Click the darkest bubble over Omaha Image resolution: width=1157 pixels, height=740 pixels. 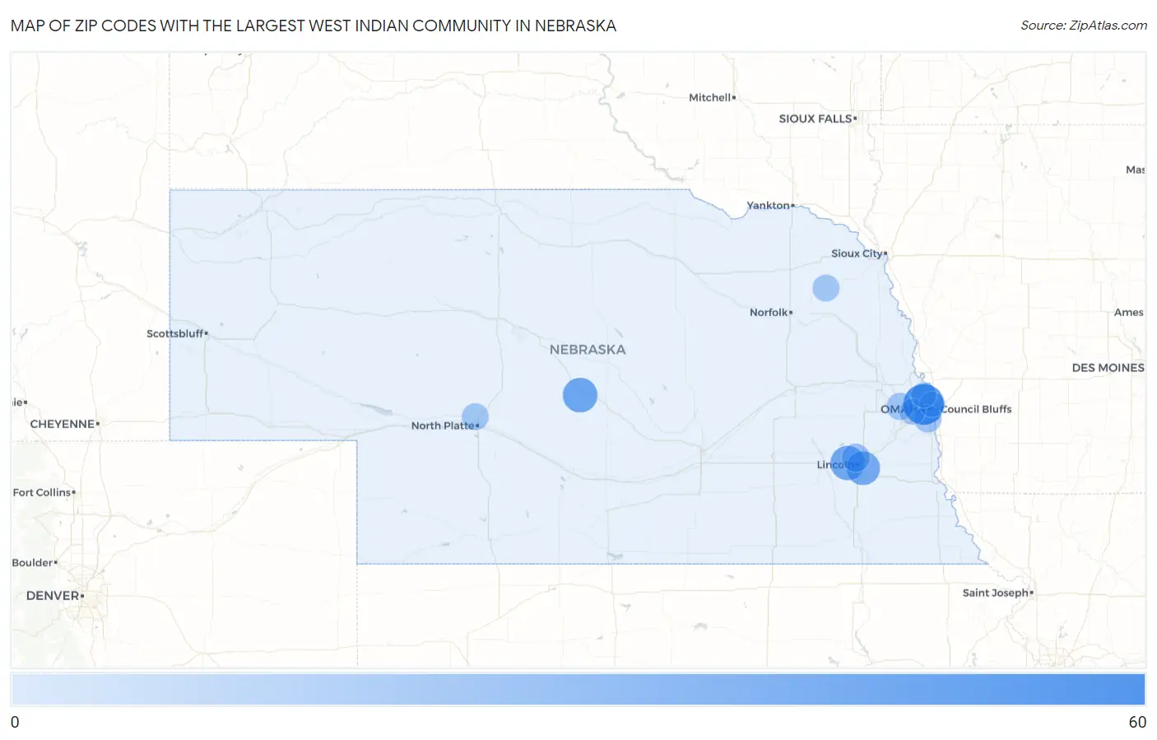(923, 403)
